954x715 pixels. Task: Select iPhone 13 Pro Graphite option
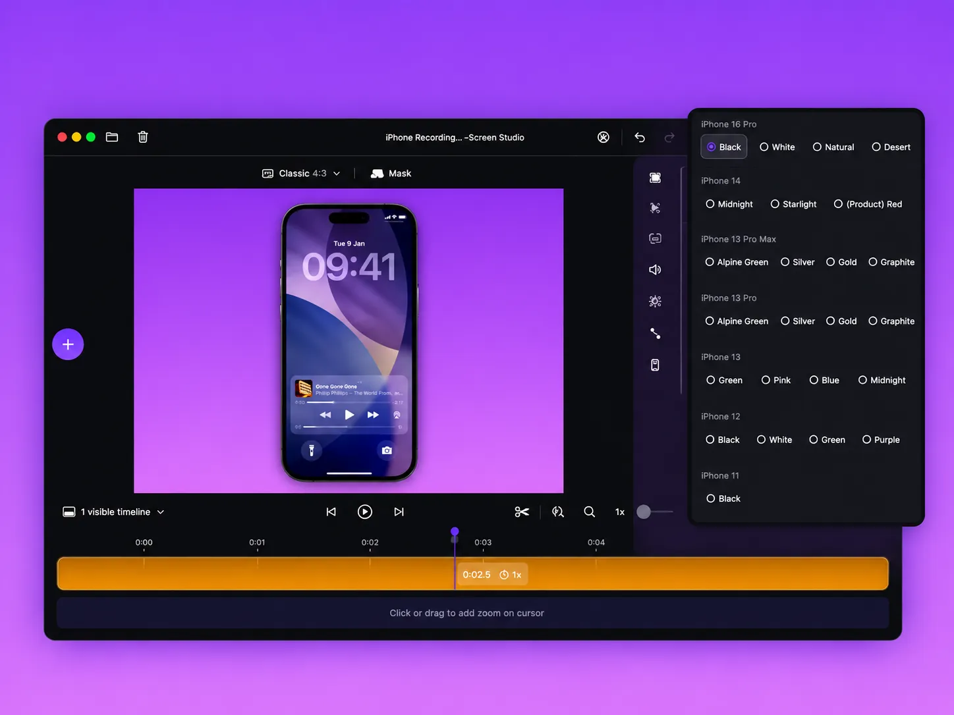pos(891,321)
